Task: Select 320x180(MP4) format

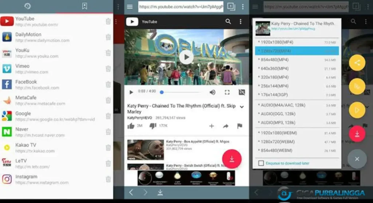Action: pyautogui.click(x=297, y=77)
